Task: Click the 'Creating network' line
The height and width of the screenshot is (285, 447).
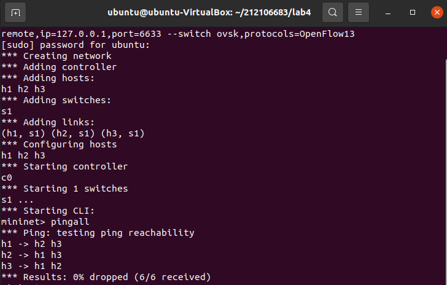Action: click(x=56, y=56)
